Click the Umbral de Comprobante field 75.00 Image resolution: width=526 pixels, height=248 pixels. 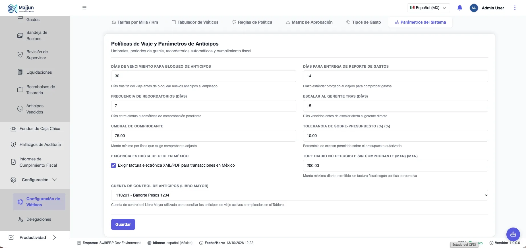(204, 136)
